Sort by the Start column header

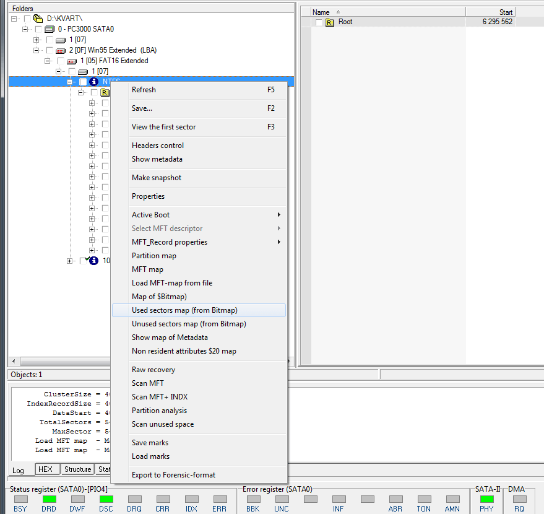tap(490, 12)
